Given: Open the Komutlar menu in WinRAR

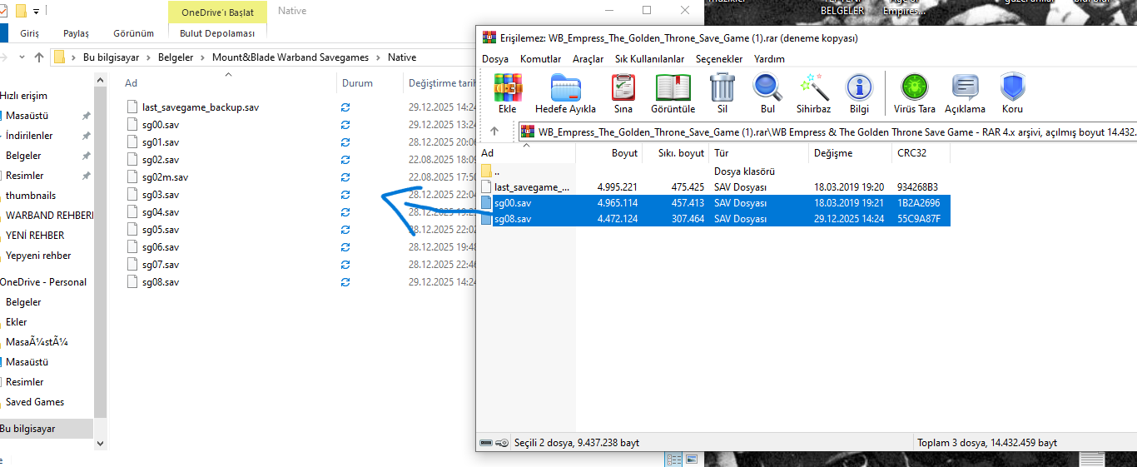Looking at the screenshot, I should click(x=541, y=59).
